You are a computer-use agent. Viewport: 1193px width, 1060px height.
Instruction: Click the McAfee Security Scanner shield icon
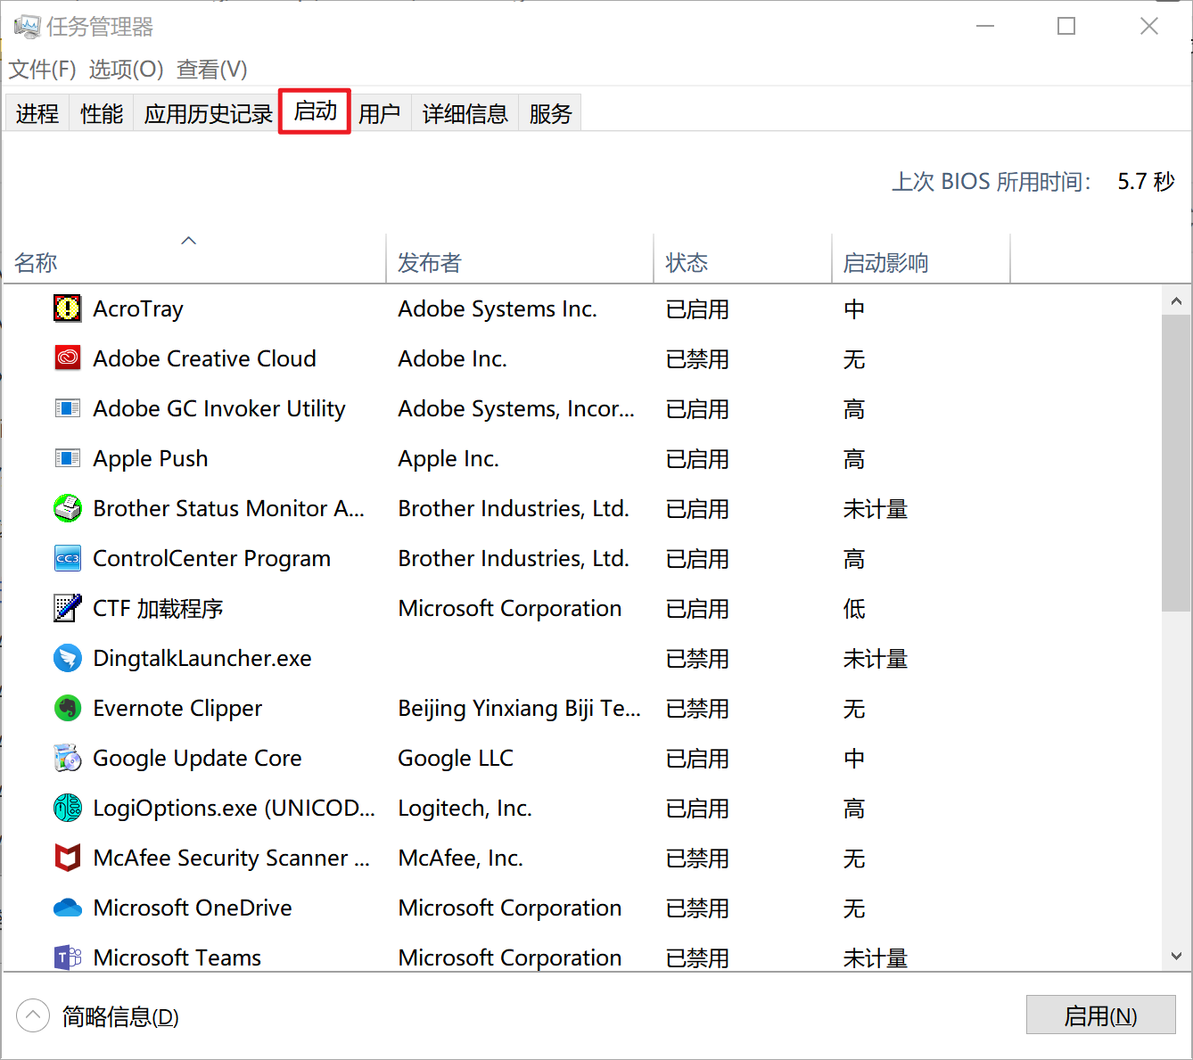pos(68,858)
